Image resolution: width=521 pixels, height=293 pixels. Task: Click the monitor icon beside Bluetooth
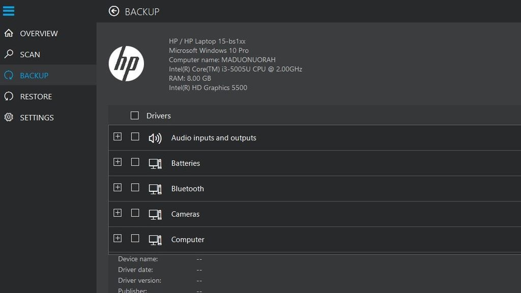pyautogui.click(x=155, y=188)
